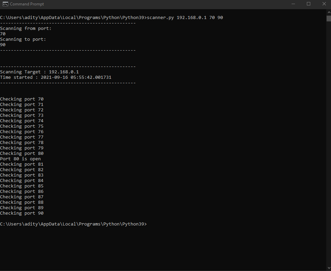This screenshot has height=271, width=331.
Task: Click the minimize window icon
Action: click(x=293, y=4)
